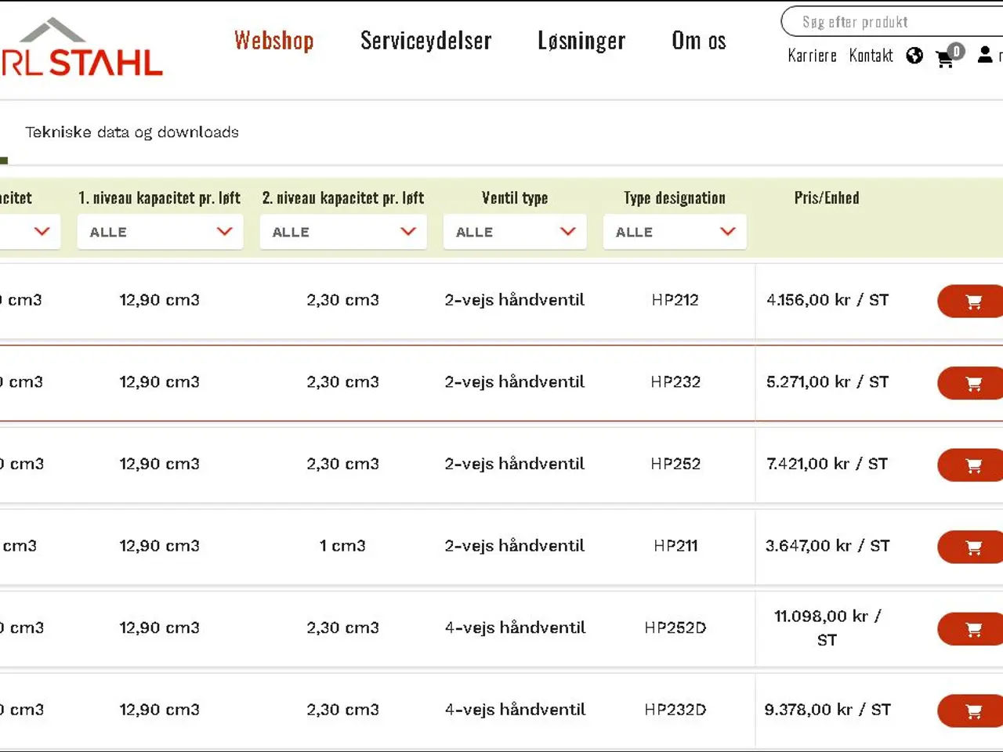Click the Ventil type column header
This screenshot has height=752, width=1003.
pyautogui.click(x=515, y=198)
